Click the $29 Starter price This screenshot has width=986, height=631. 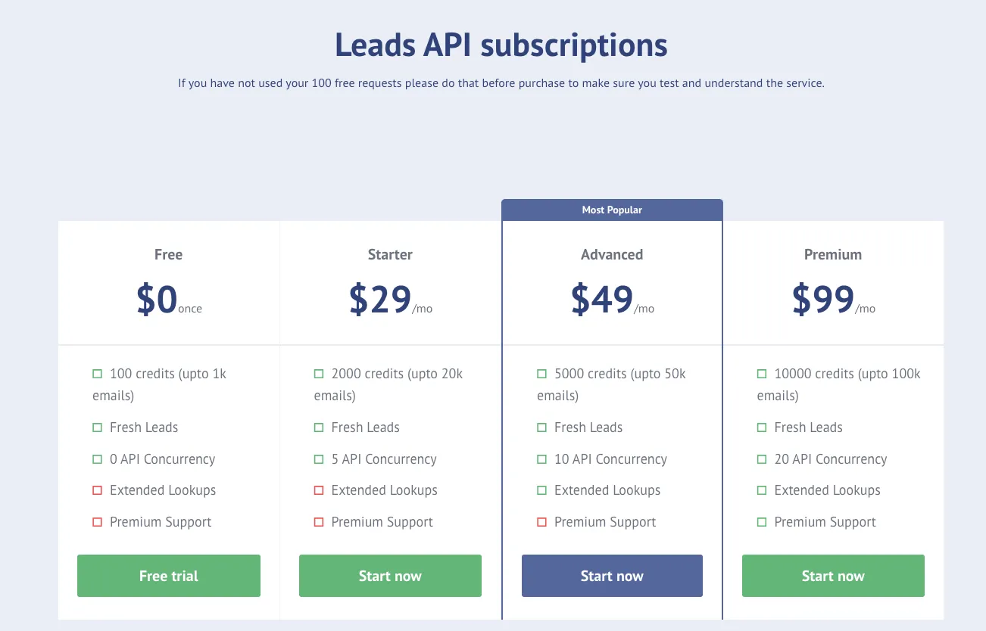pyautogui.click(x=381, y=300)
